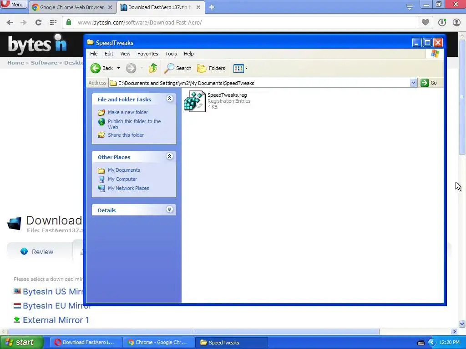Click the browser URL address bar
This screenshot has width=466, height=349.
tap(246, 23)
